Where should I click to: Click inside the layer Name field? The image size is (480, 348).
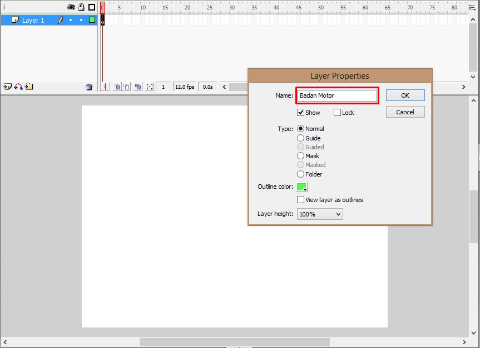pos(337,95)
